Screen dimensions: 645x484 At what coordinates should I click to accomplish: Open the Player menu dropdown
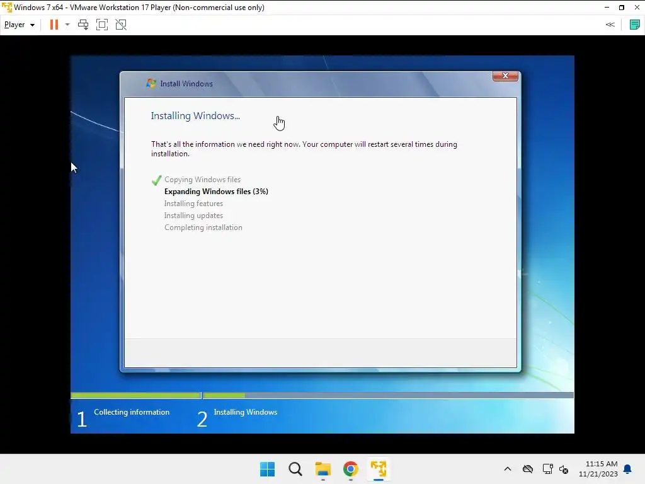click(x=20, y=25)
